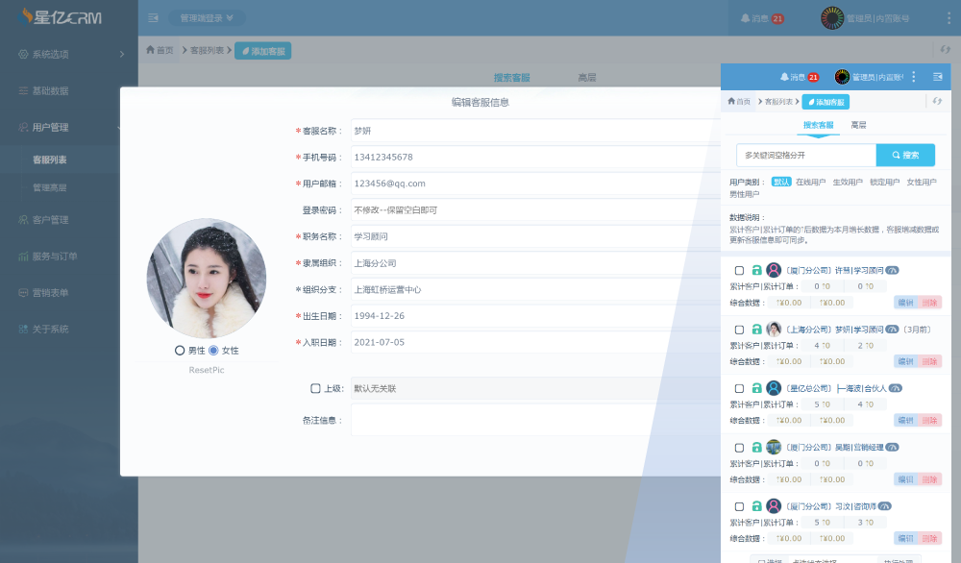Click the keyword search input field

[x=805, y=154]
